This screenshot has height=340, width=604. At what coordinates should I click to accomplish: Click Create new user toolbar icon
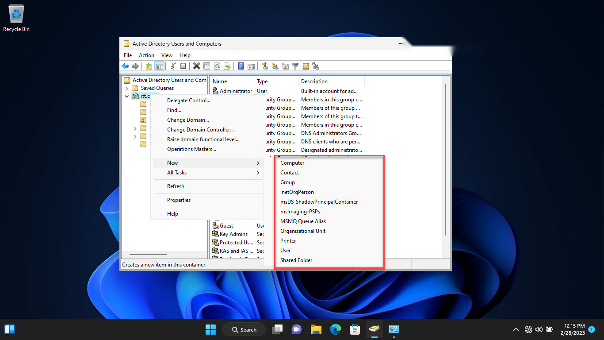265,66
